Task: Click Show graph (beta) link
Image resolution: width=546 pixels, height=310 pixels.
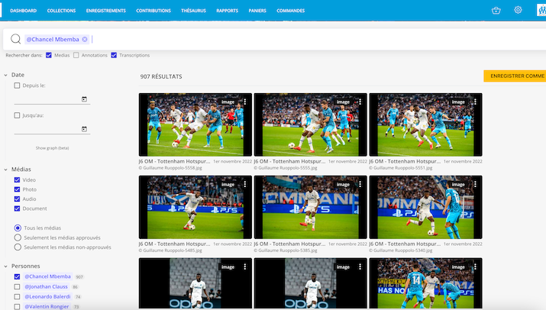Action: (52, 148)
